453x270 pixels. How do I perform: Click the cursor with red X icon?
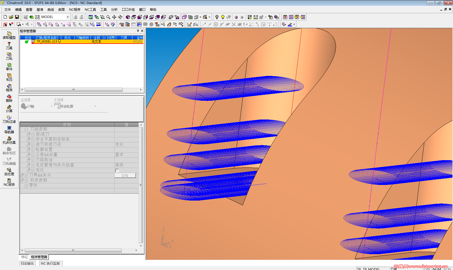point(11,24)
